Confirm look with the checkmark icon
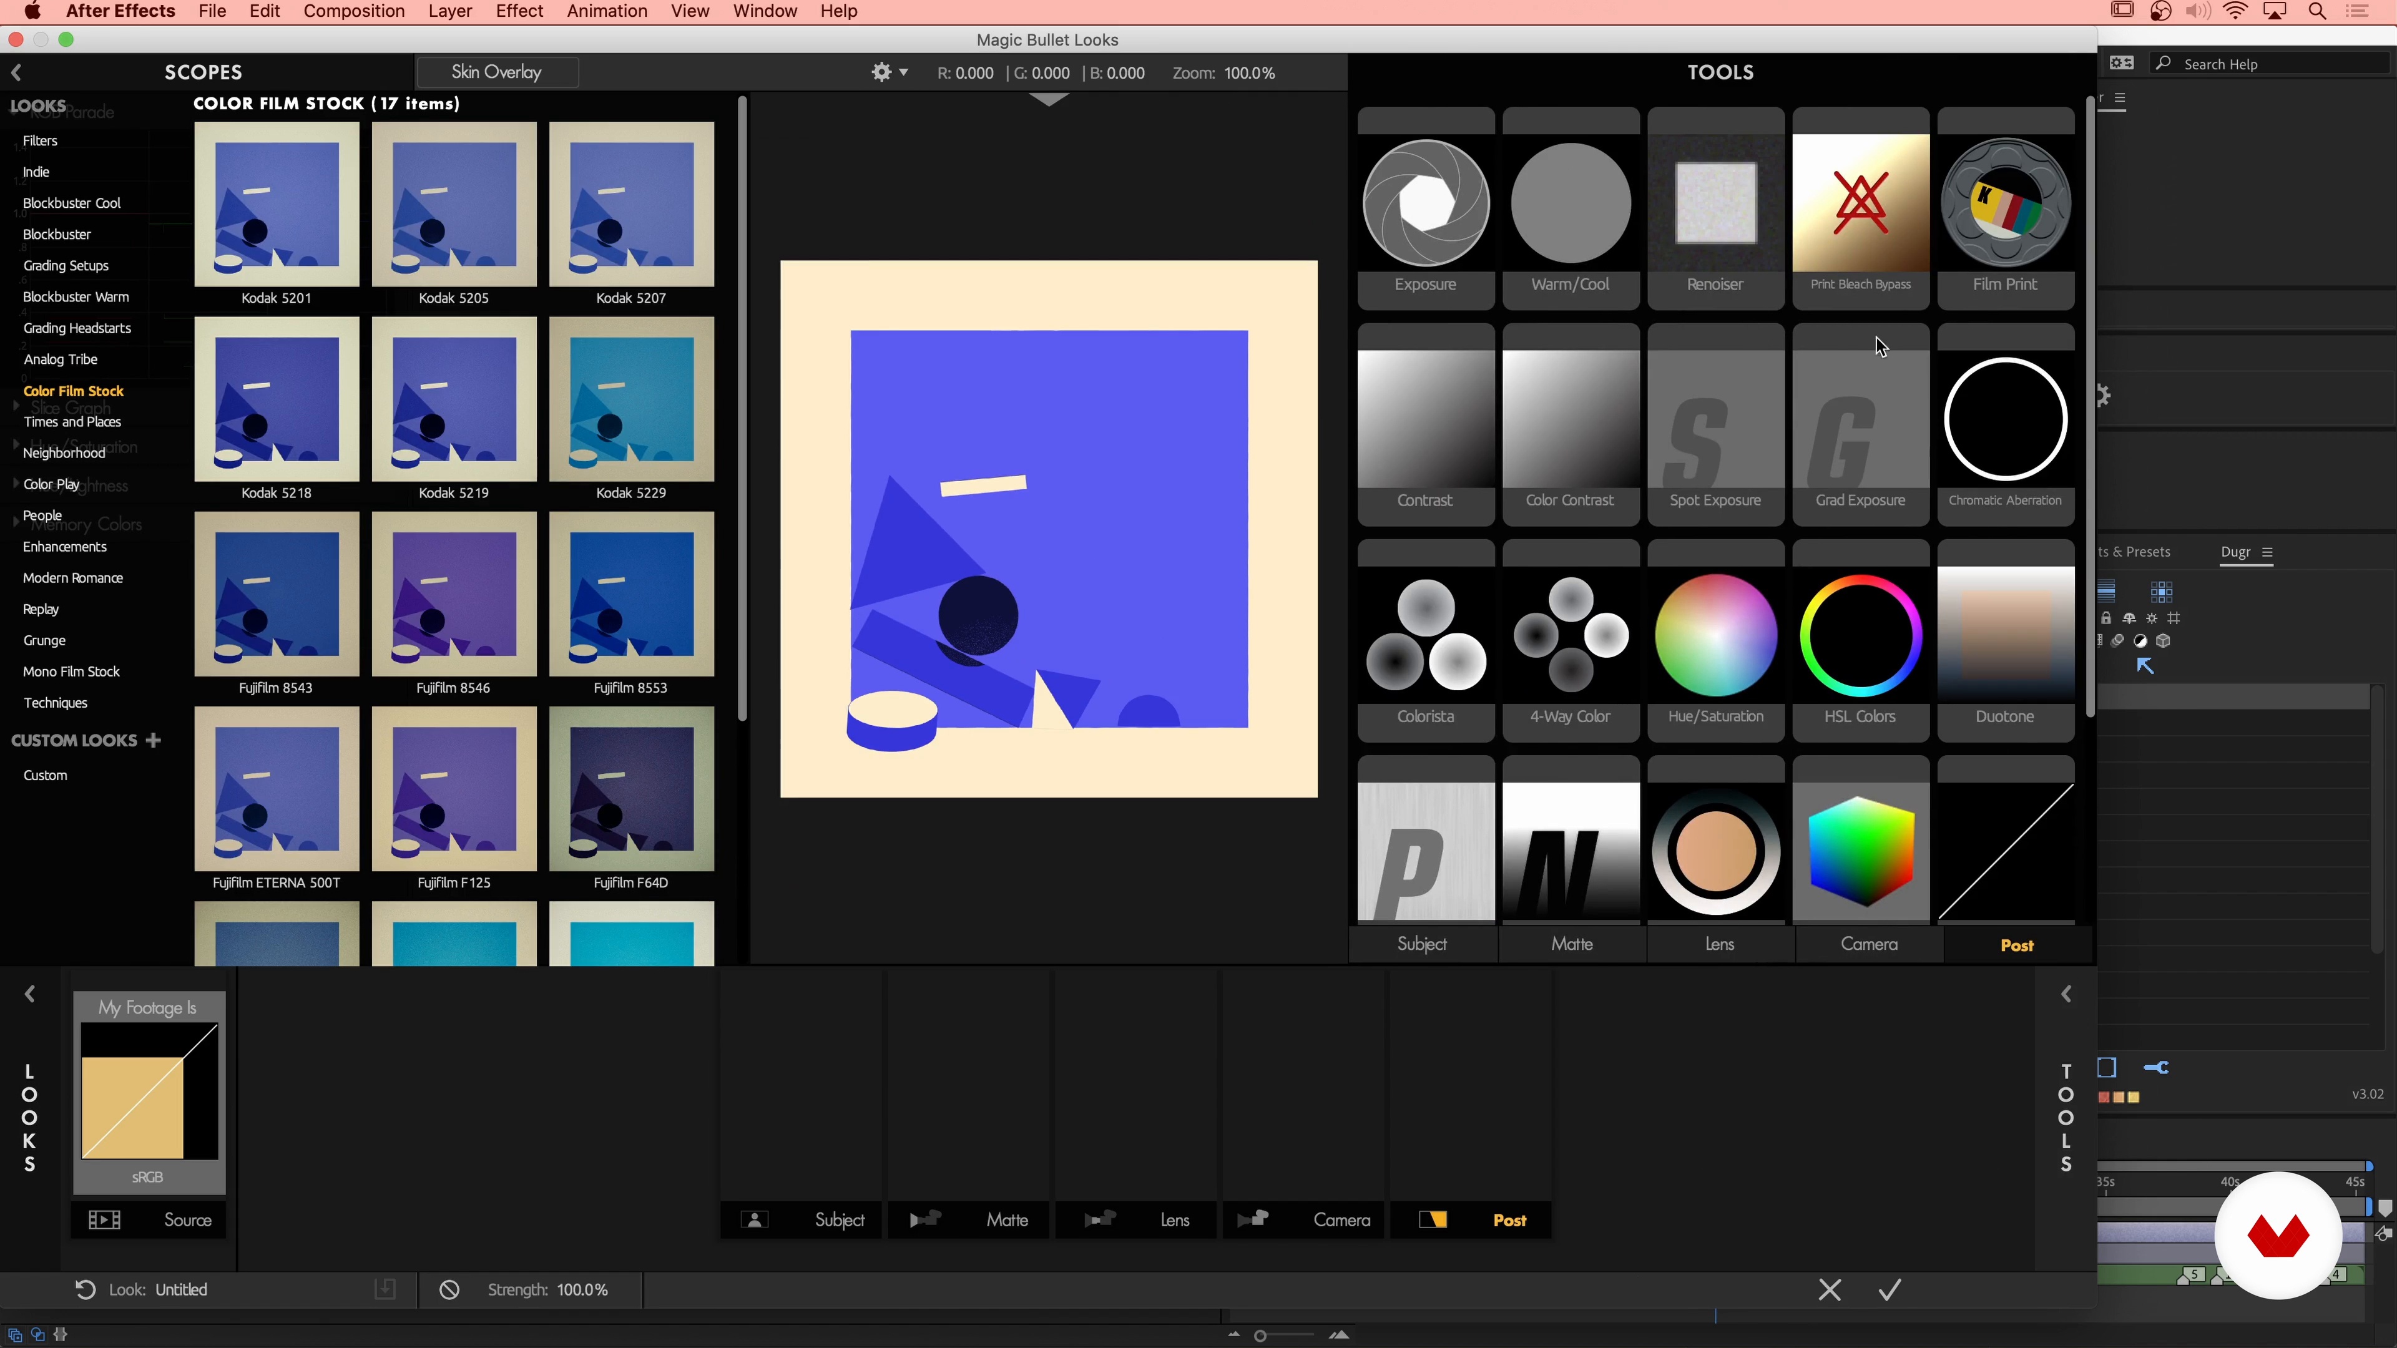 pos(1890,1289)
